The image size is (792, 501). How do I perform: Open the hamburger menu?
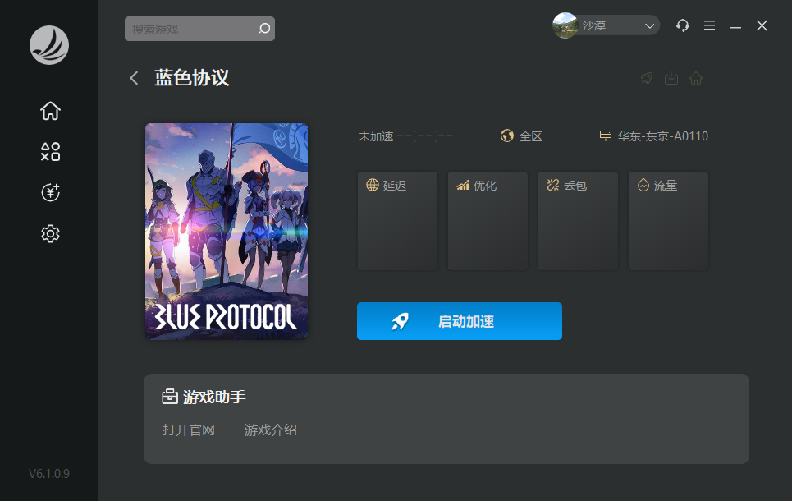click(709, 25)
